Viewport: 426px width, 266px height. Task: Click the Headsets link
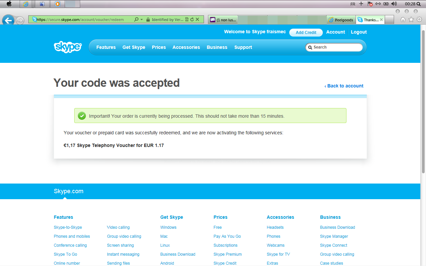[275, 227]
